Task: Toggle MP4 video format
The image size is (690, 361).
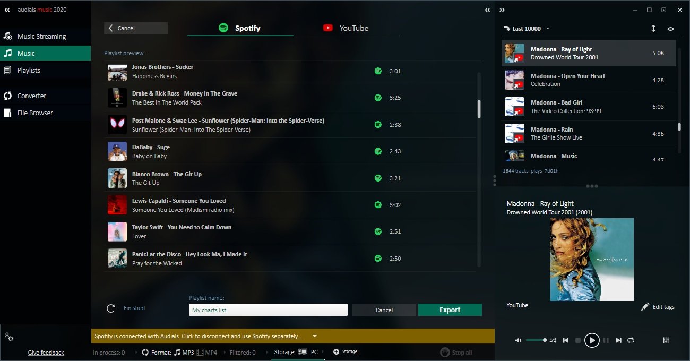Action: click(x=207, y=353)
